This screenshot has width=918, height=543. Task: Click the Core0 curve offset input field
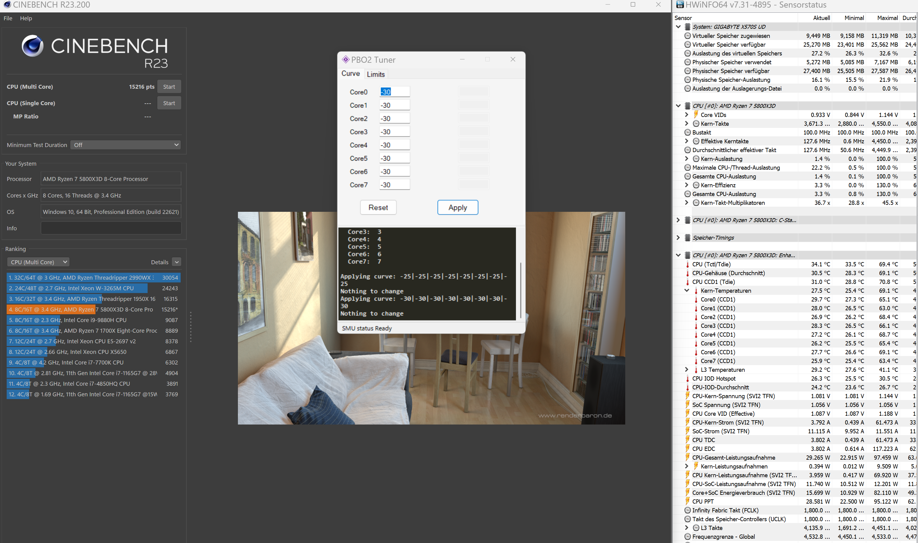coord(394,92)
